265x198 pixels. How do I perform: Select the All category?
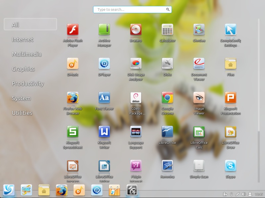click(x=30, y=24)
